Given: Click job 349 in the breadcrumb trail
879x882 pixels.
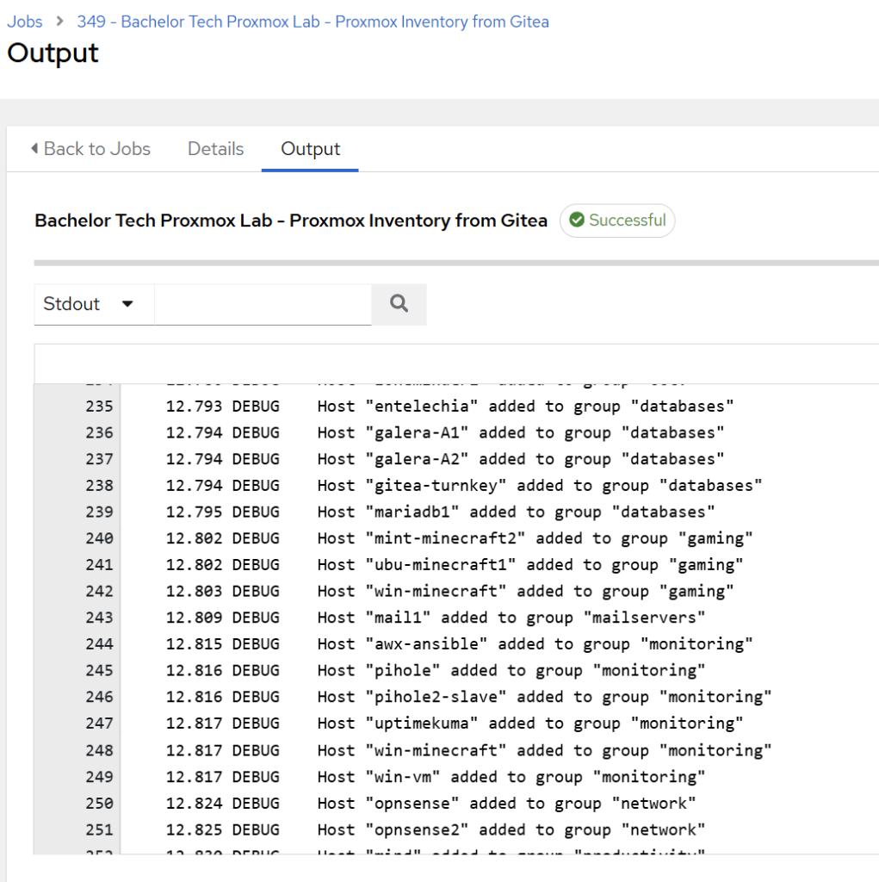Looking at the screenshot, I should [x=313, y=21].
